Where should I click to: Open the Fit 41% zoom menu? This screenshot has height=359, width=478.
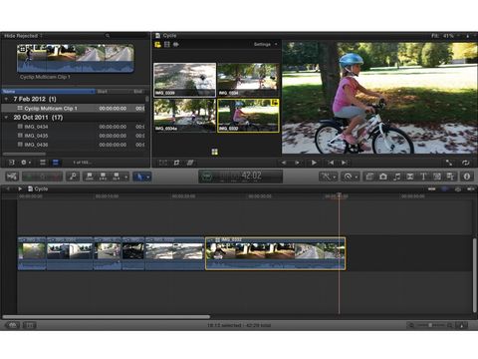[445, 36]
